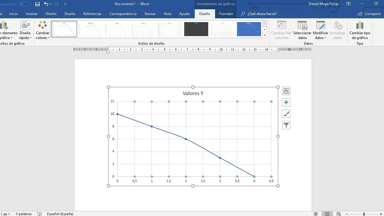The height and width of the screenshot is (216, 384).
Task: Click the Compartir button
Action: click(x=369, y=14)
